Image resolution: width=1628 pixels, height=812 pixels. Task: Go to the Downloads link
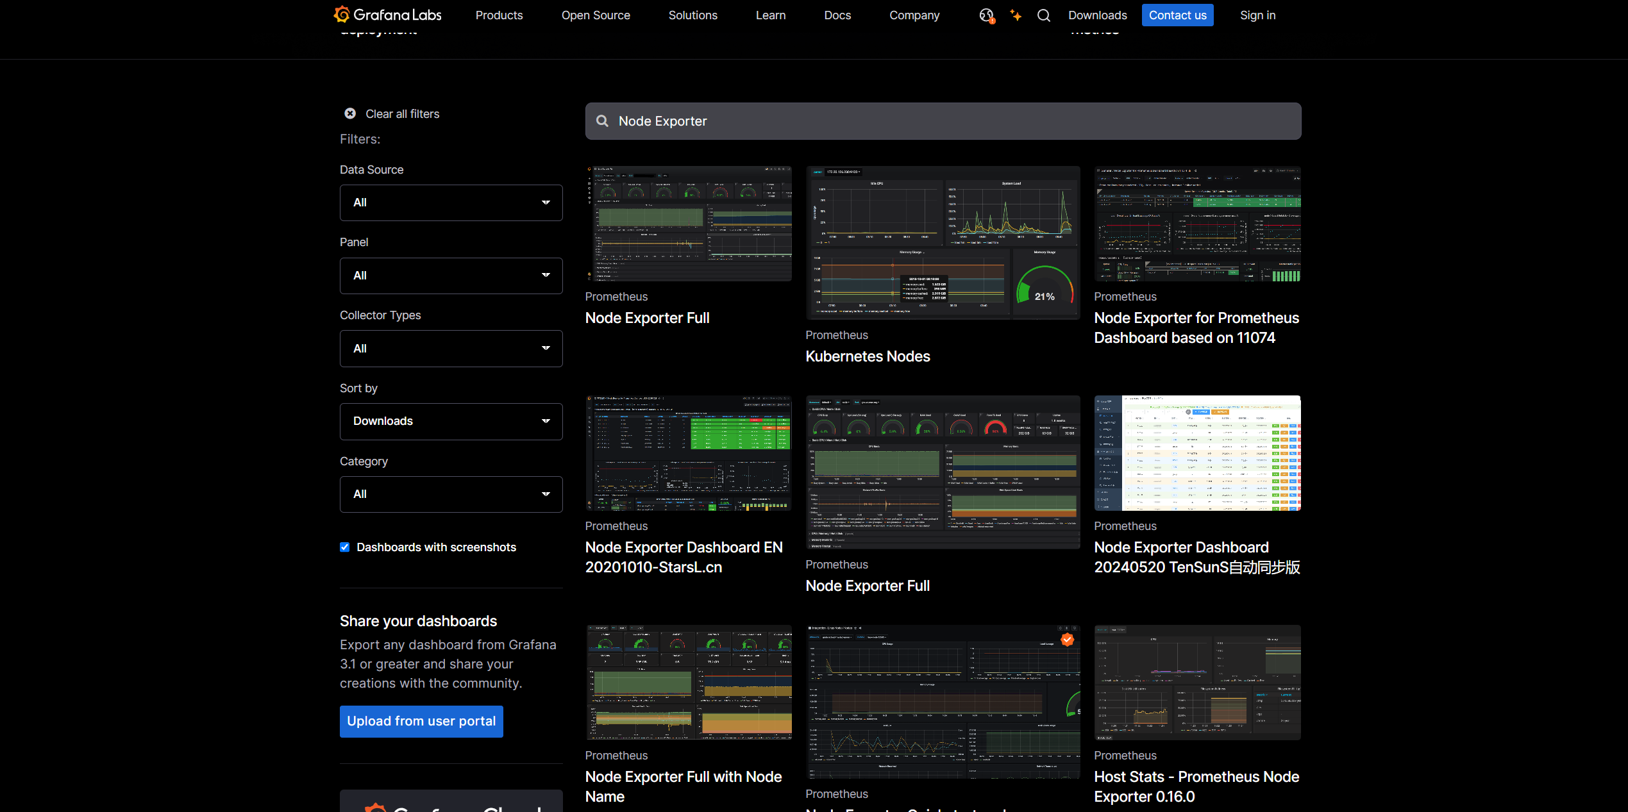(1097, 15)
